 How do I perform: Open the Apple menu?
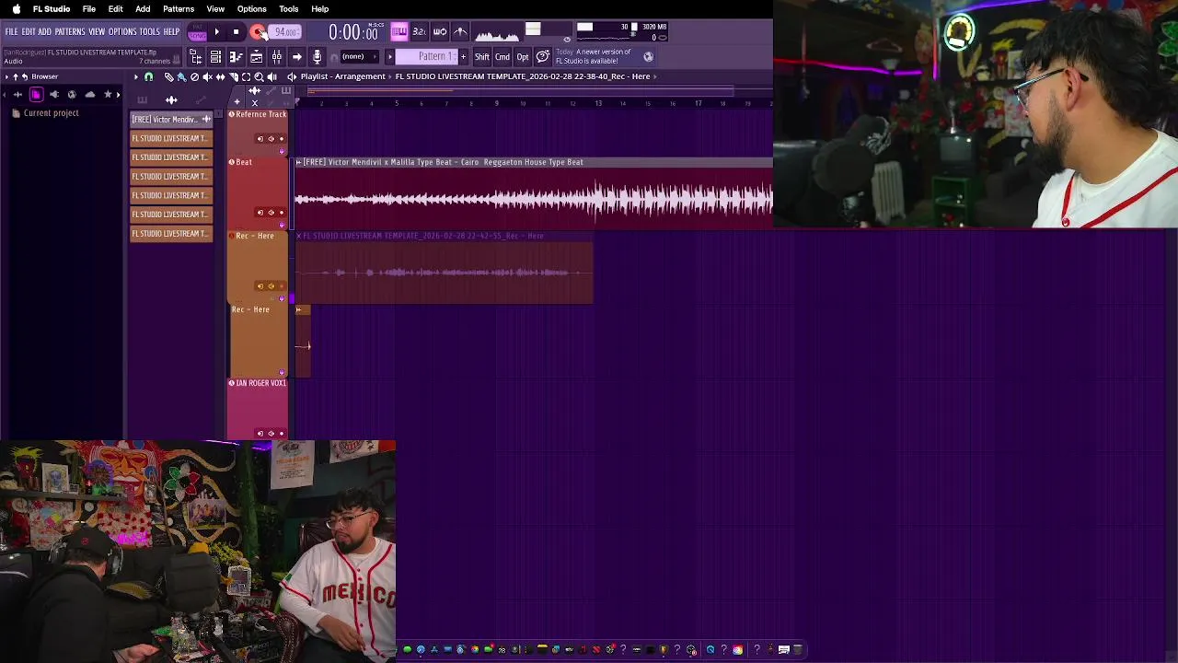tap(16, 9)
